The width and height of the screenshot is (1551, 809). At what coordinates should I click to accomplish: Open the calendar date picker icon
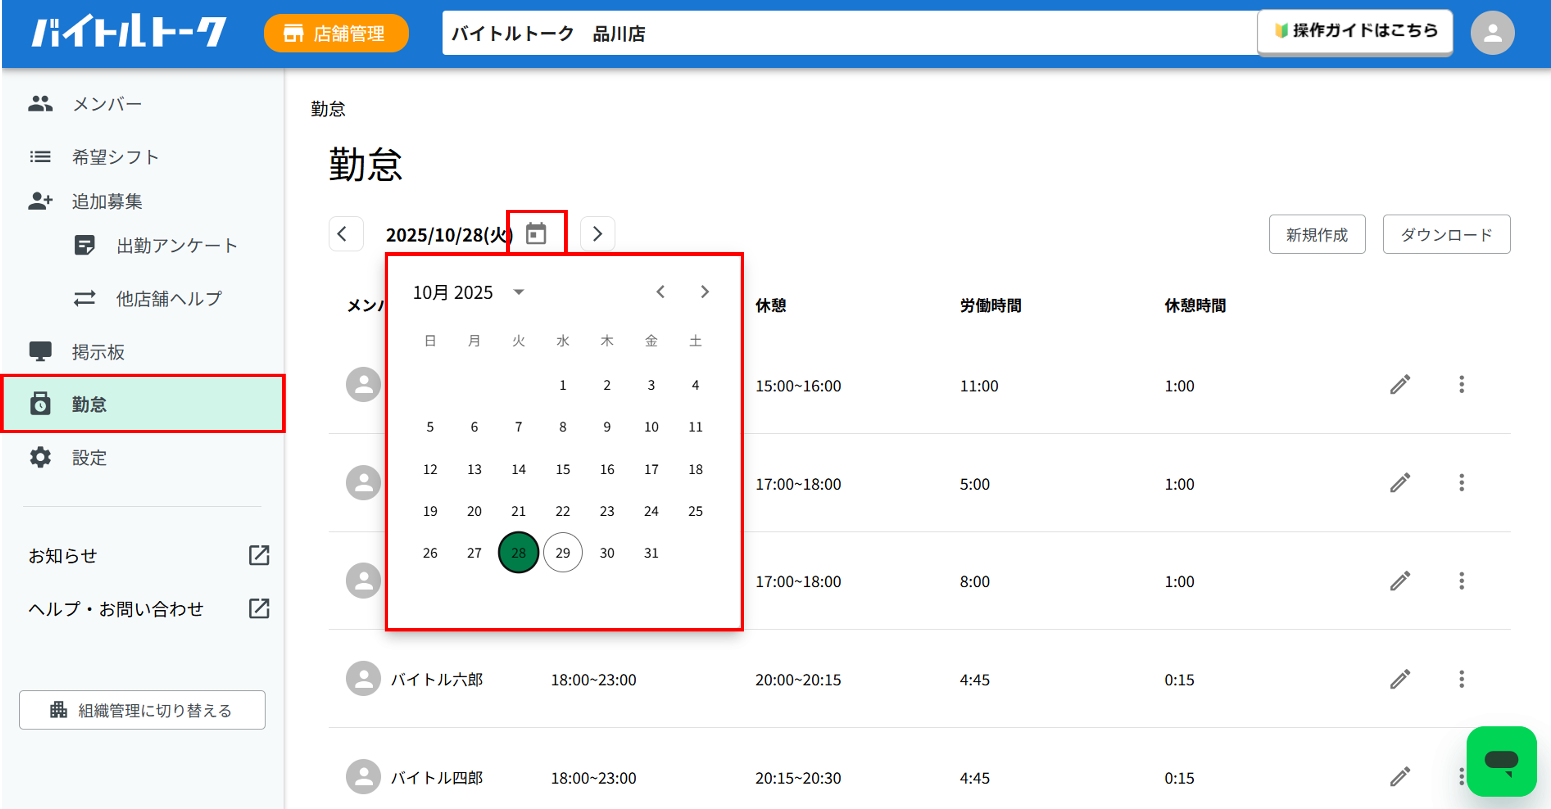[536, 233]
